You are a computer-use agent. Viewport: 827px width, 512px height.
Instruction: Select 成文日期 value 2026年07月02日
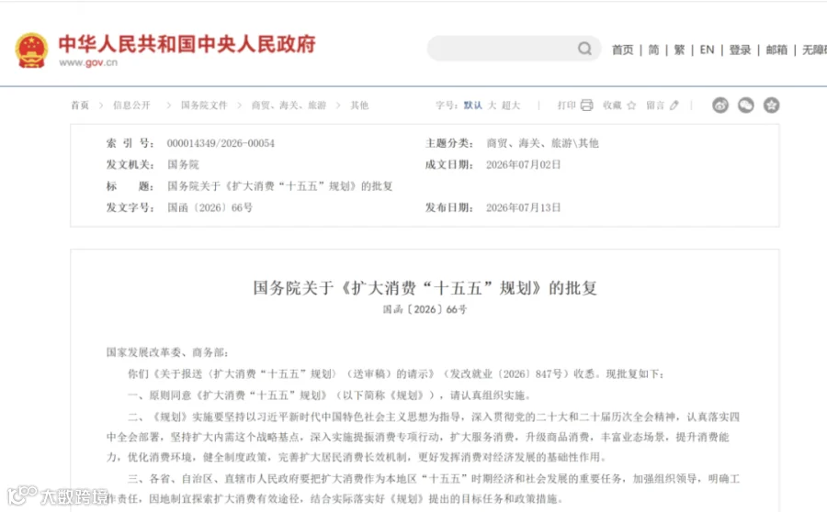click(523, 165)
